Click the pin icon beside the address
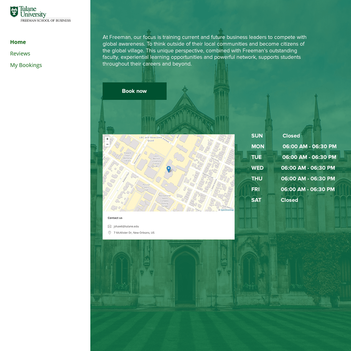This screenshot has width=351, height=351. coord(110,233)
